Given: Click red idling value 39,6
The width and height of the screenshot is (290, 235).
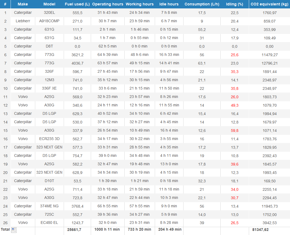Looking at the screenshot, I should pos(234,164).
